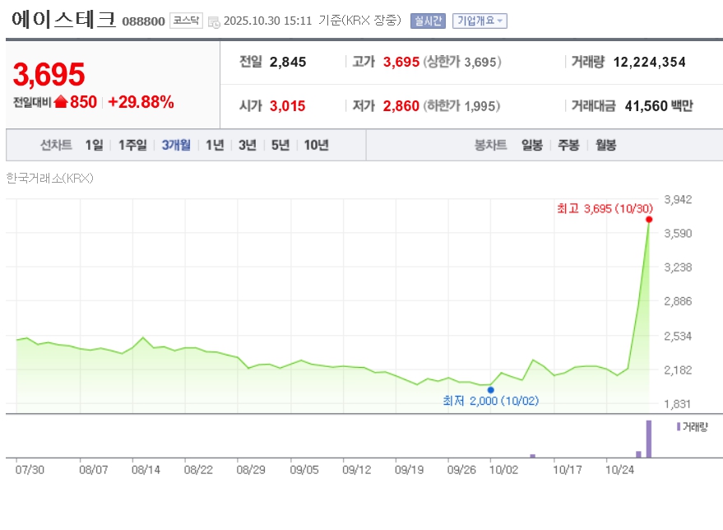The image size is (723, 530).
Task: Select the 3개월 chart range tab
Action: tap(176, 145)
